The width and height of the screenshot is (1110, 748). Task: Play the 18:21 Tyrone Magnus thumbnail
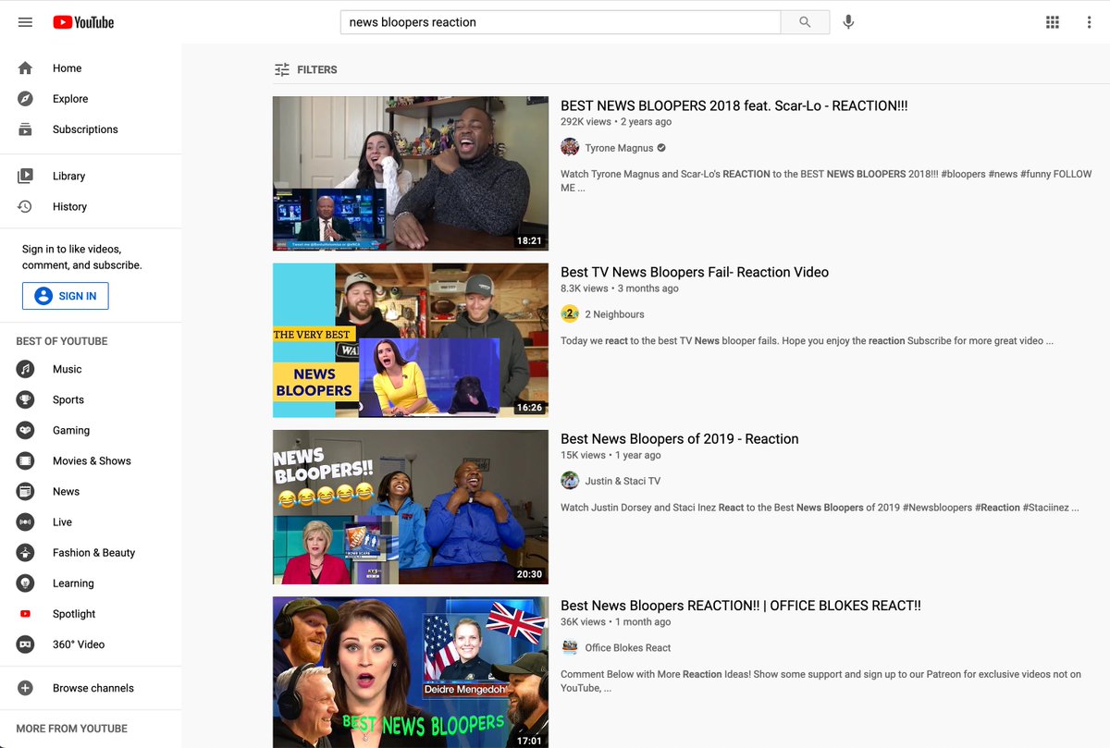(x=411, y=173)
